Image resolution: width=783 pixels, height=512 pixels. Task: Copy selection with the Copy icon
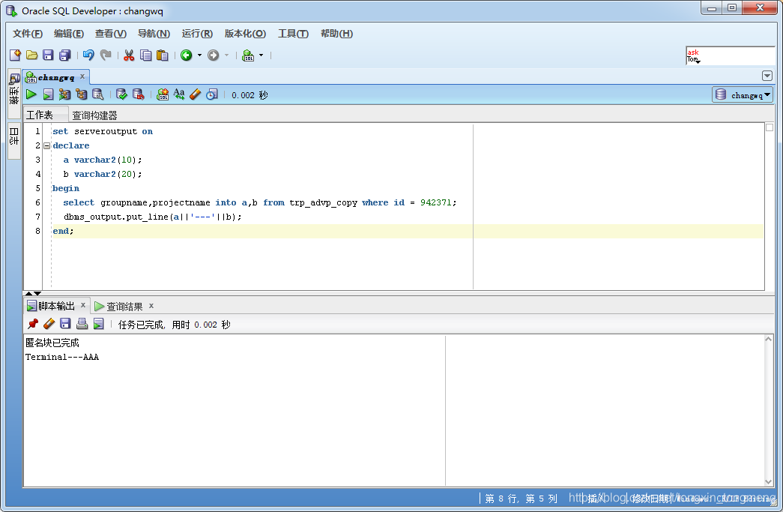146,55
